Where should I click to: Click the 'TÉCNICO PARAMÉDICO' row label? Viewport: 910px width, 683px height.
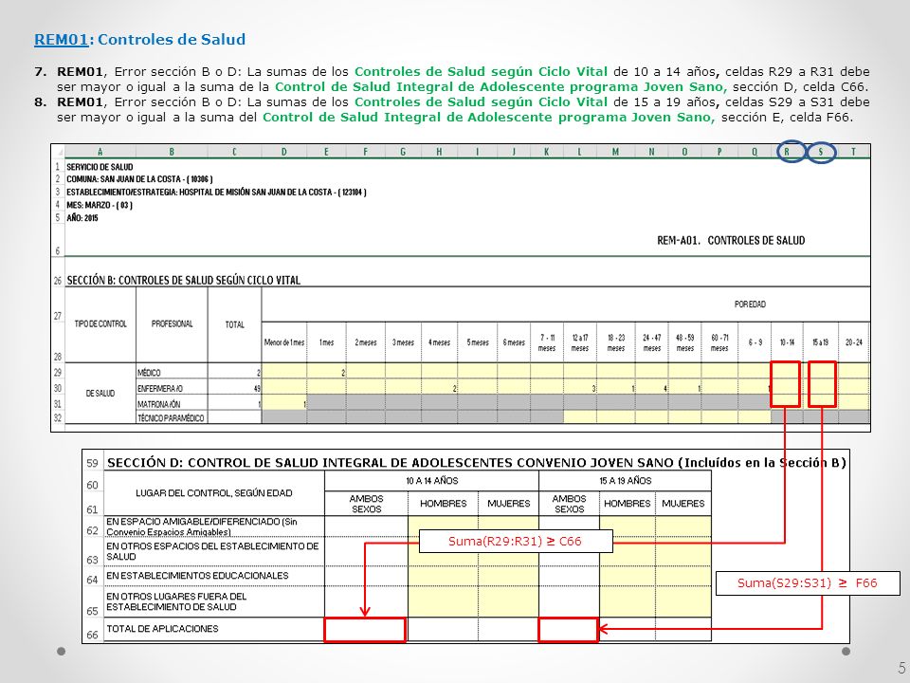171,417
